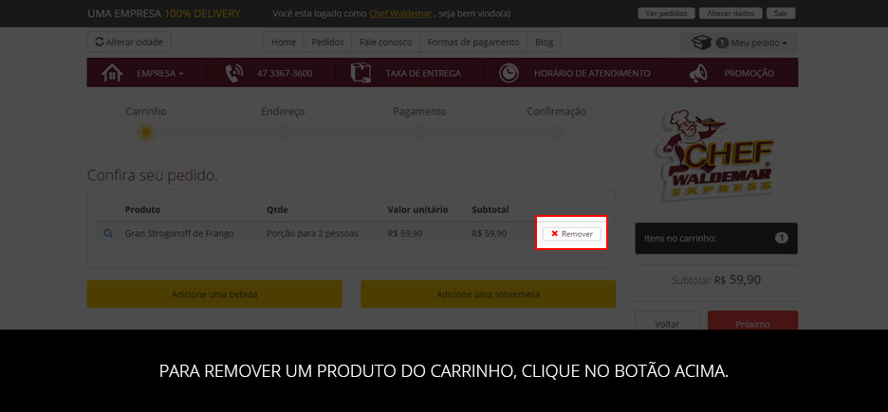The height and width of the screenshot is (412, 888).
Task: Click the Produto column header
Action: click(142, 209)
